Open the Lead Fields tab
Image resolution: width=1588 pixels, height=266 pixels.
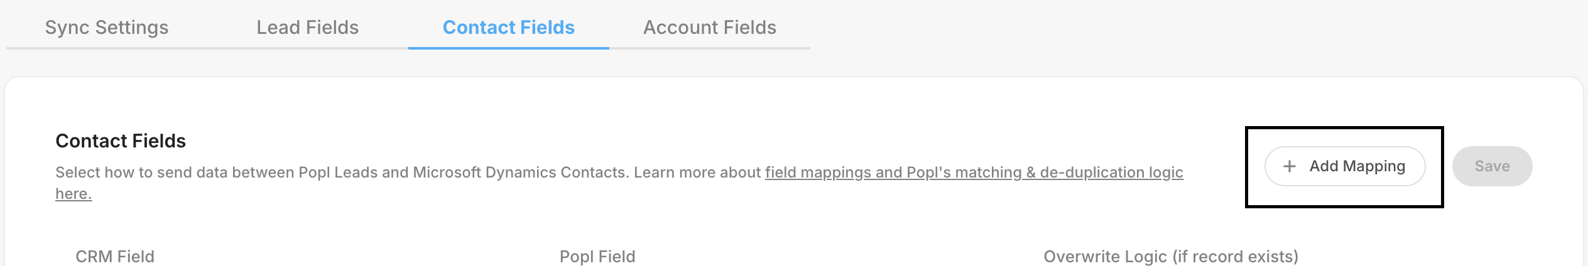coord(307,28)
